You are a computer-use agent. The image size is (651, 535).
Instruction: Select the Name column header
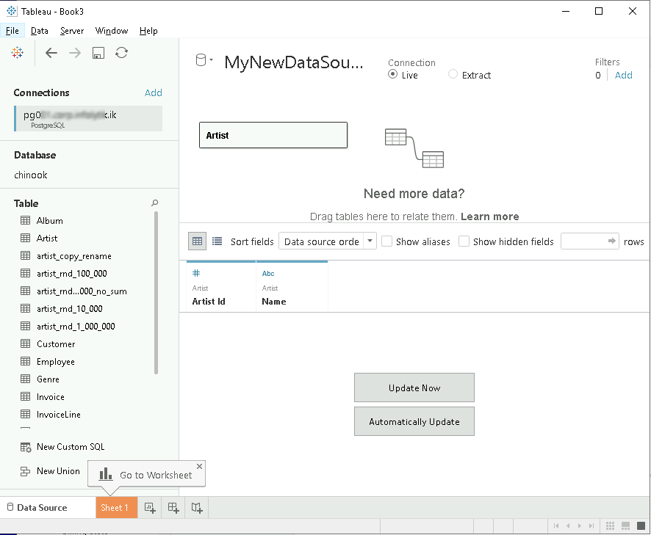pyautogui.click(x=292, y=286)
